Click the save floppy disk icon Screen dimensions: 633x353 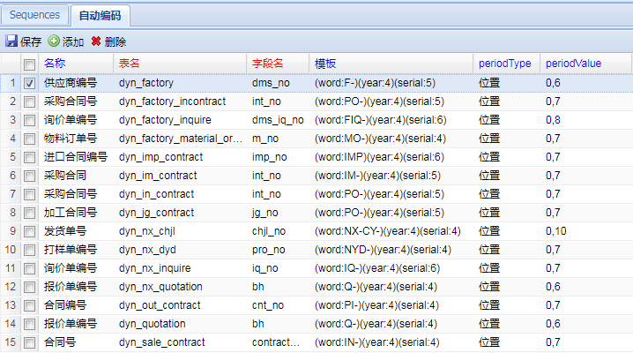[11, 41]
